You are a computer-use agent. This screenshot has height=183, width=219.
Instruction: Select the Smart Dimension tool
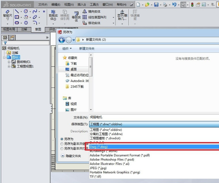point(8,15)
